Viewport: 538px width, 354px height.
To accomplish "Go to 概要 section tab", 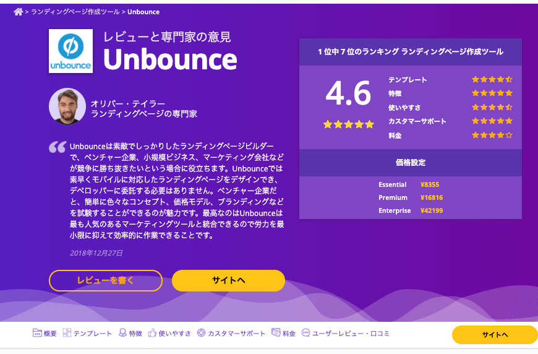I will click(x=50, y=334).
